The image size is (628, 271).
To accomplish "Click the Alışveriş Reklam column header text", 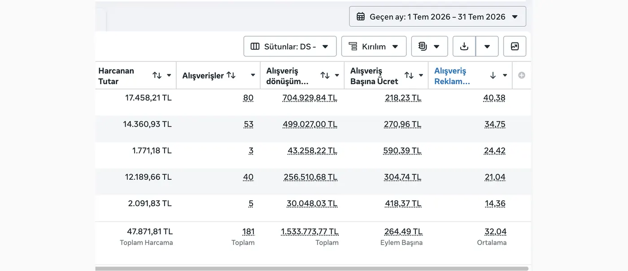I will tap(452, 76).
